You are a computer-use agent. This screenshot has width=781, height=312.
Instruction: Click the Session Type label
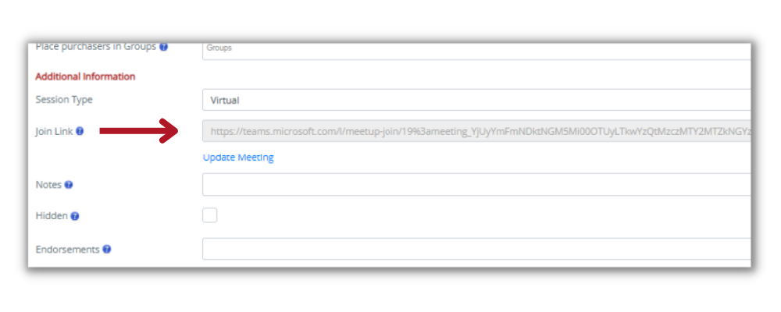(64, 100)
